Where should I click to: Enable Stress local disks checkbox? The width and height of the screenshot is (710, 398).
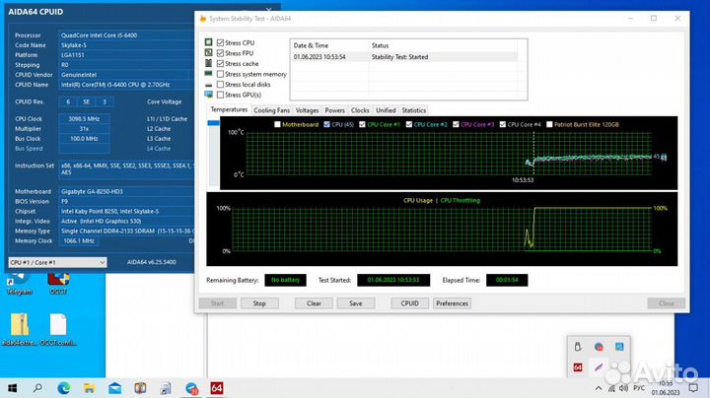220,84
